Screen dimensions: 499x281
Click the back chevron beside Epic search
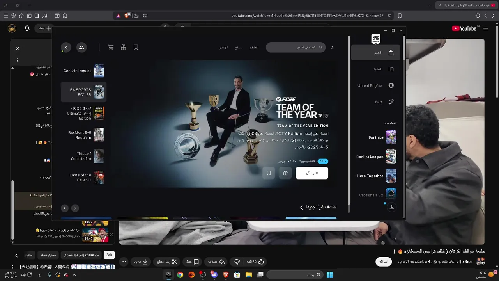(x=332, y=47)
